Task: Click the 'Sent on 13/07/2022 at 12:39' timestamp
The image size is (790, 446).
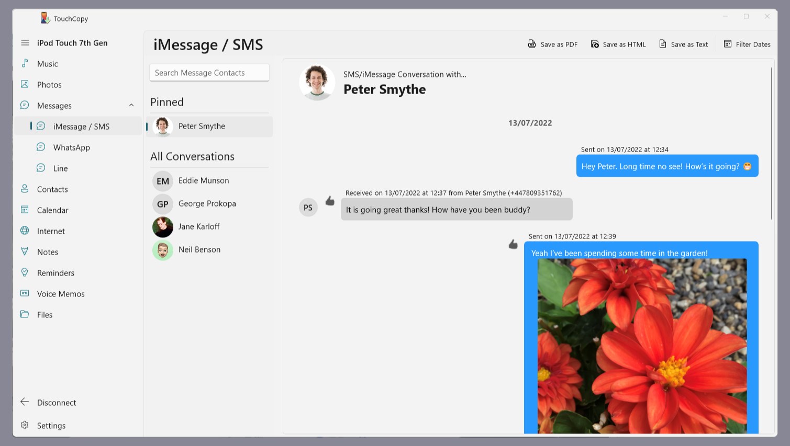Action: click(x=572, y=236)
